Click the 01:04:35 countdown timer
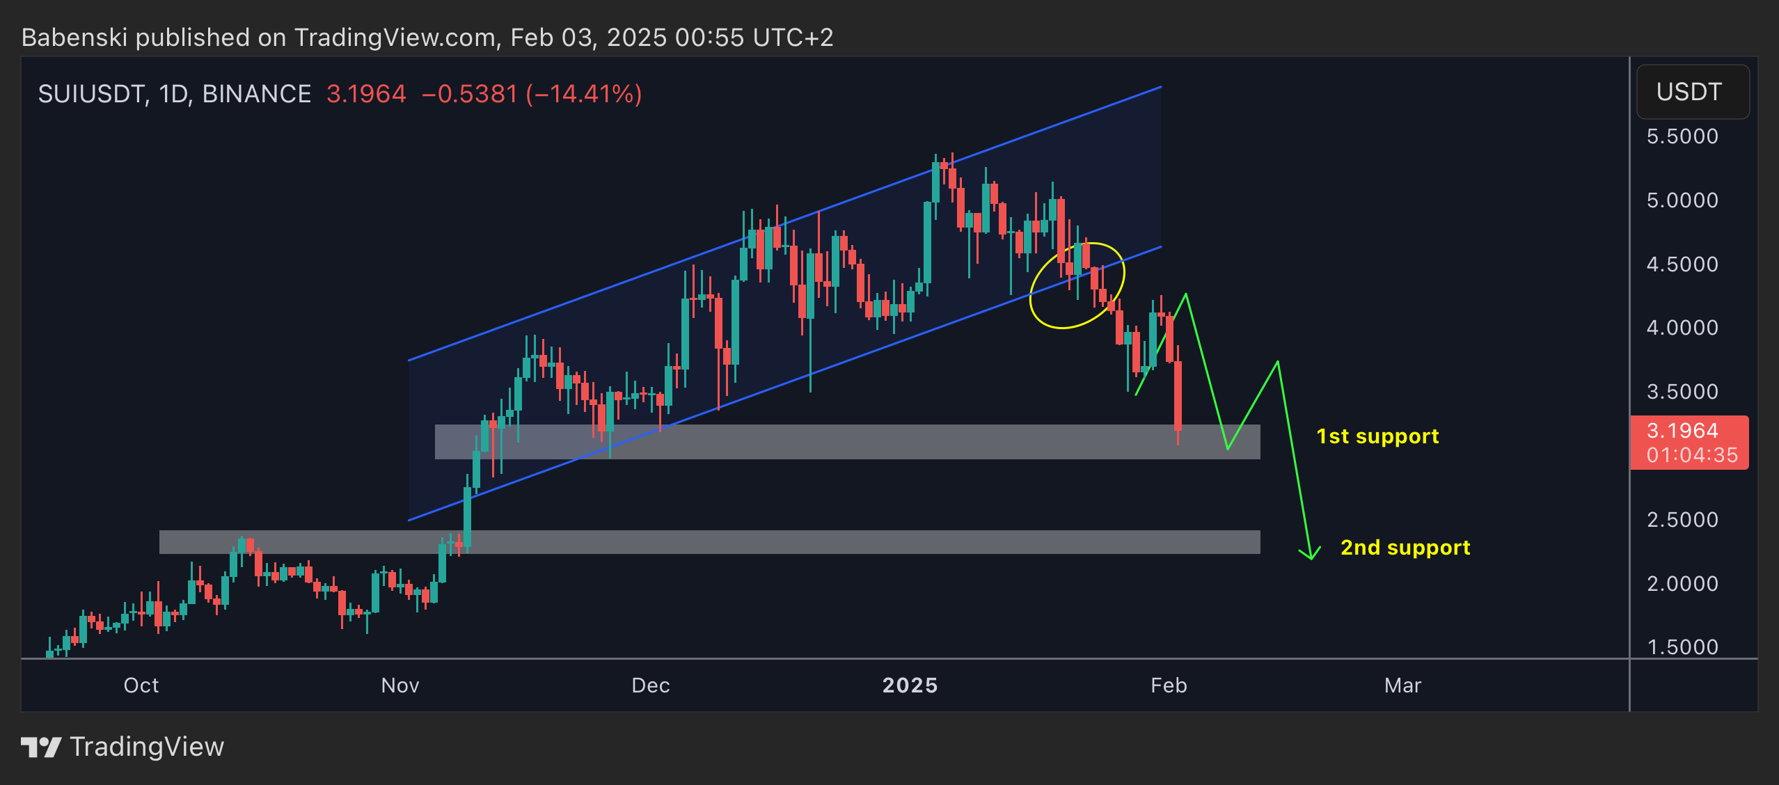This screenshot has height=785, width=1779. [1692, 455]
